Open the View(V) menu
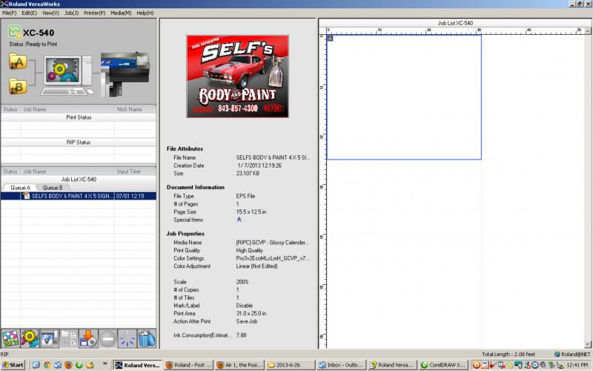The image size is (593, 371). click(50, 13)
